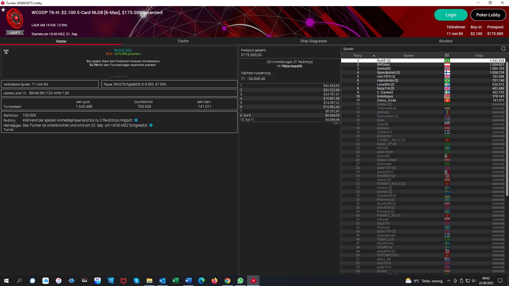The height and width of the screenshot is (286, 509).
Task: Open Windows taskbar search
Action: pos(19,281)
